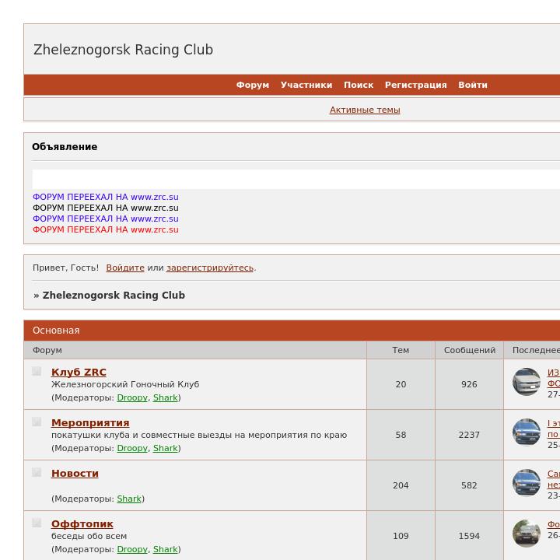This screenshot has height=560, width=560.
Task: Open avatar thumbnail in Оффтопик row
Action: click(x=526, y=534)
